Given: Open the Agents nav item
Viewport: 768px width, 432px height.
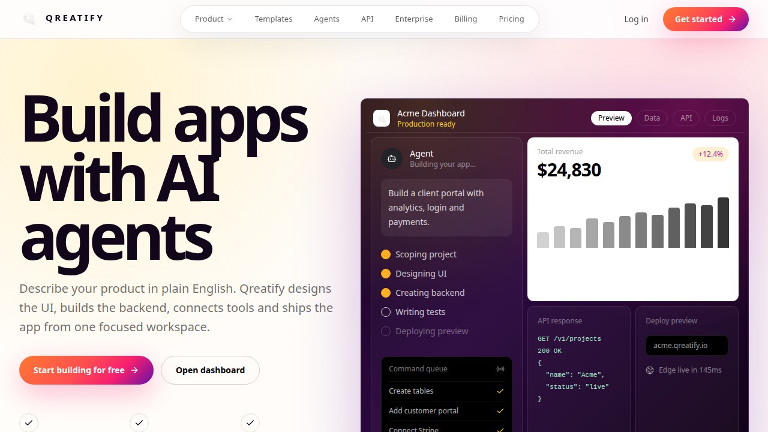Looking at the screenshot, I should [x=326, y=19].
